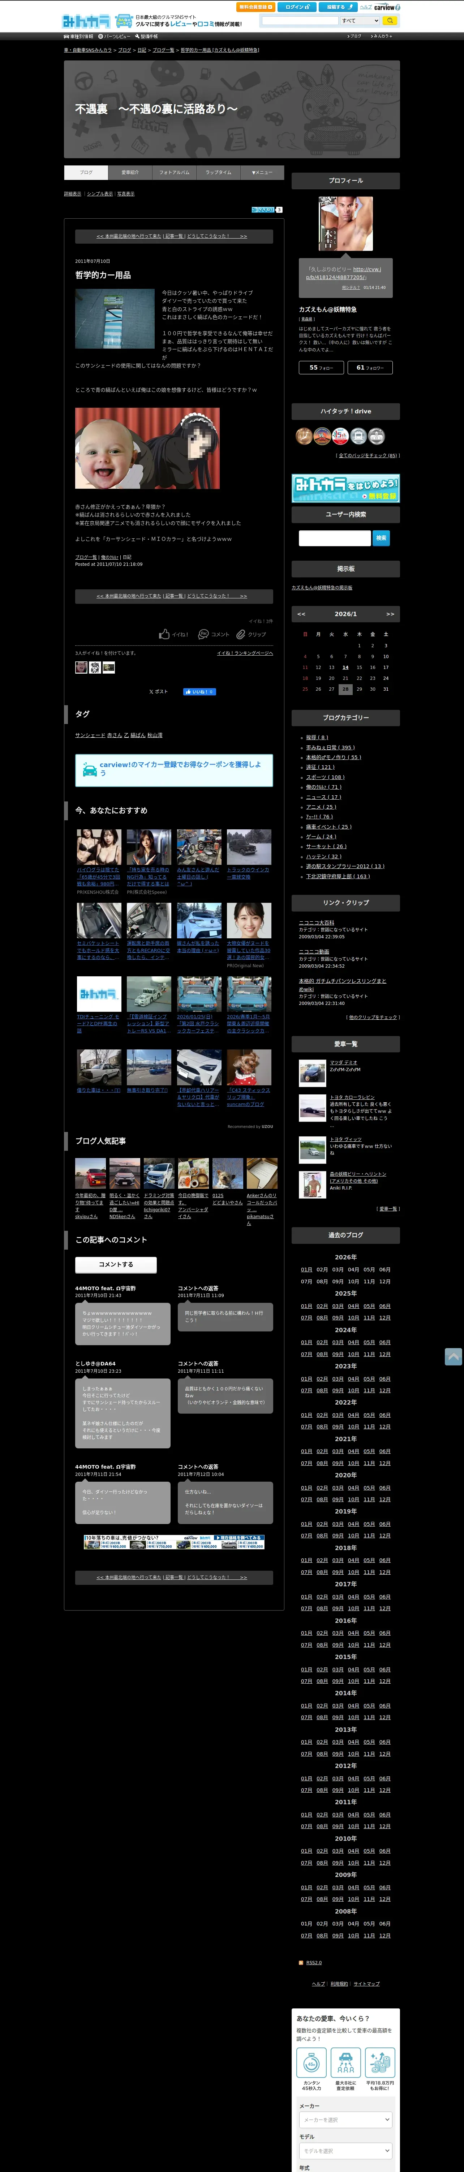Open the 掲示板 link for カズえもん
Screen dimensions: 464x2172
[x=322, y=588]
